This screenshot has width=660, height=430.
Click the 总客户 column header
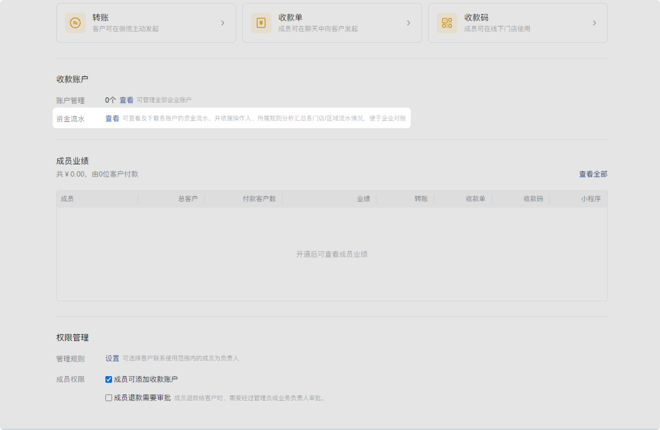coord(188,199)
